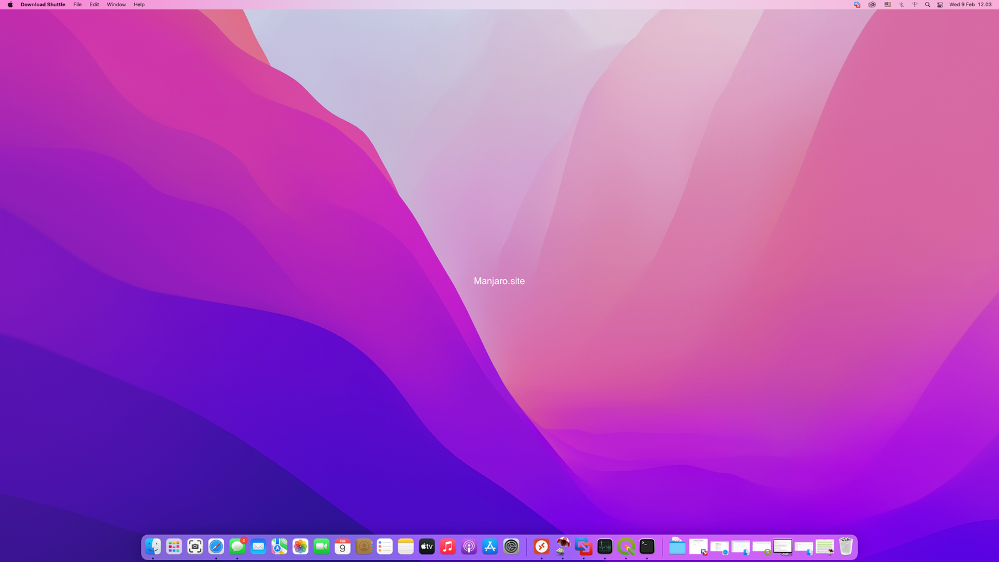
Task: Open Control Center in the menu bar
Action: point(940,4)
